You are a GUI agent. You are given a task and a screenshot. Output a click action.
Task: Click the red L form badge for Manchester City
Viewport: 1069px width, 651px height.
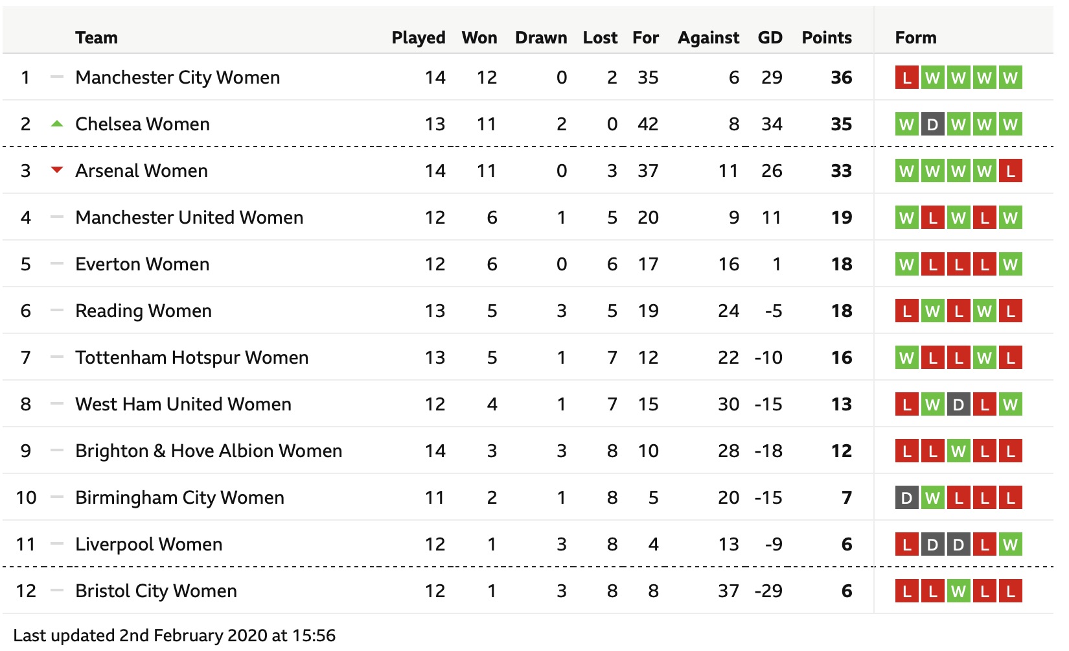coord(906,77)
